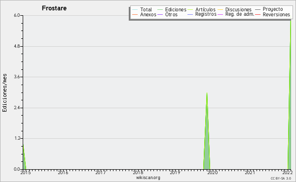296x182 pixels.
Task: Click the Artículos legend entry
Action: click(x=201, y=9)
